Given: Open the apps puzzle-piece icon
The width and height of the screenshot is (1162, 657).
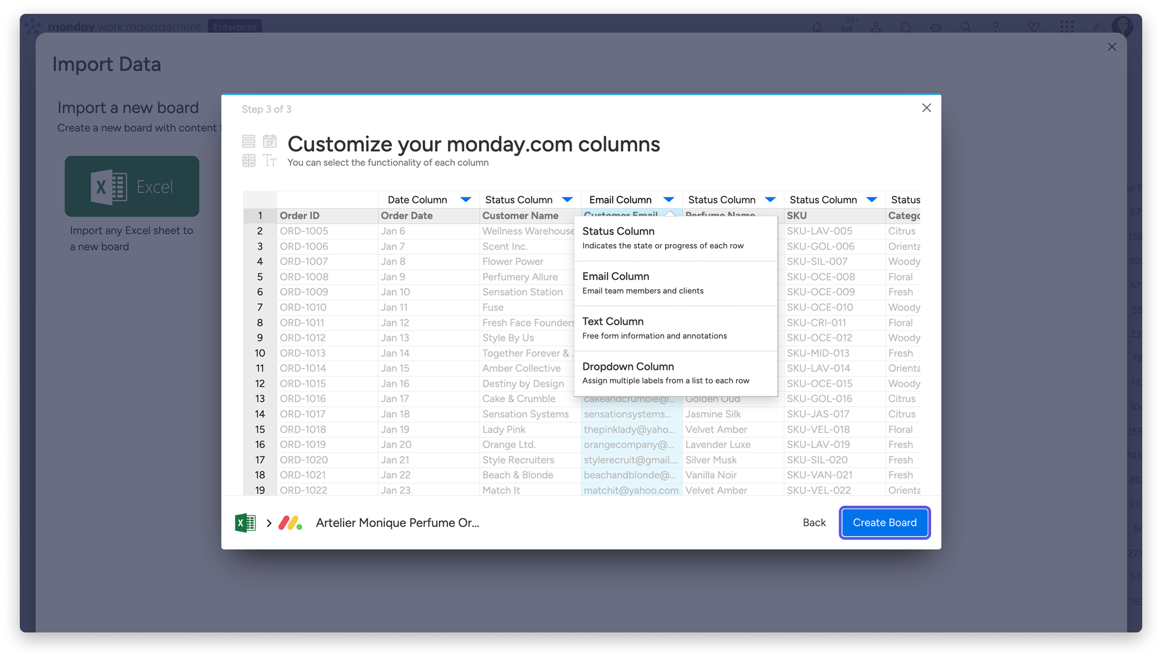Looking at the screenshot, I should click(x=906, y=27).
